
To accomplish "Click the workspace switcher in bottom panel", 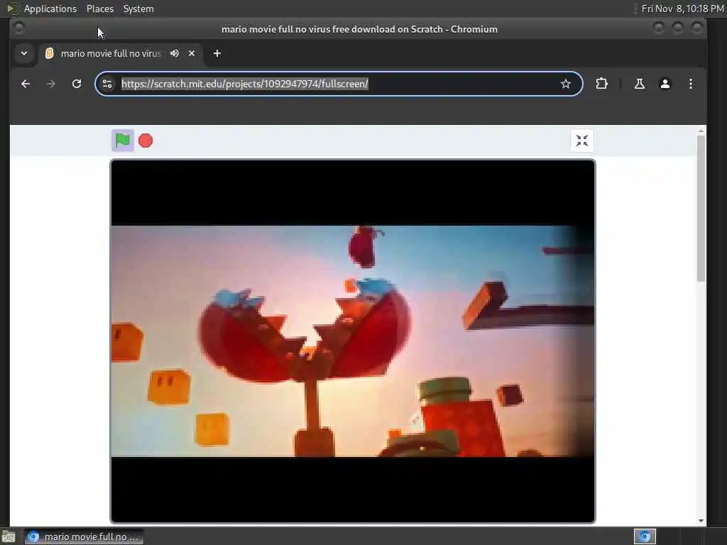I will [645, 536].
